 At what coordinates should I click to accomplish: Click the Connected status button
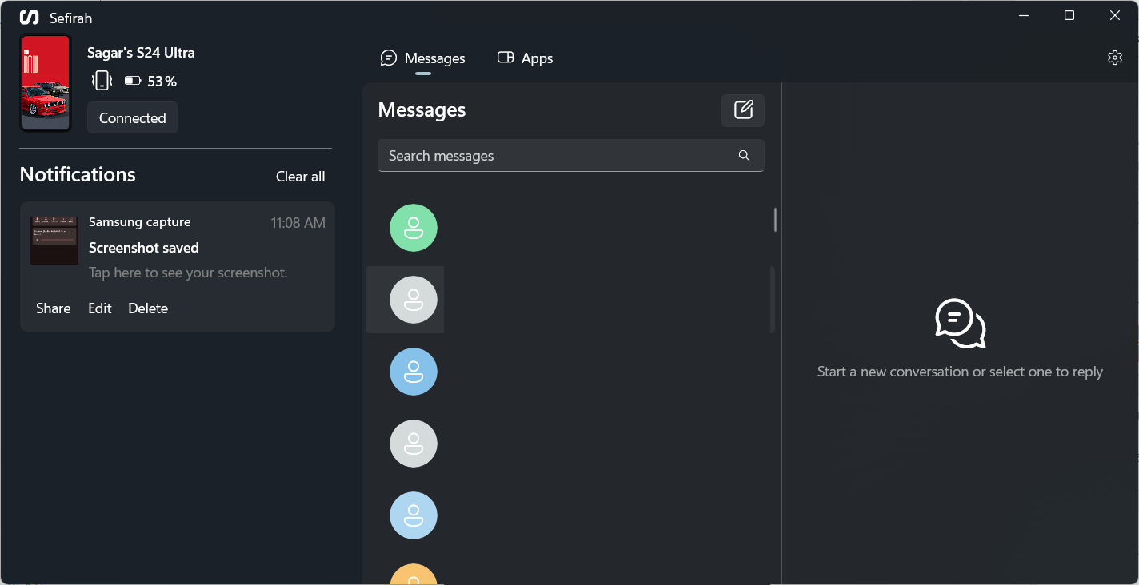(132, 117)
